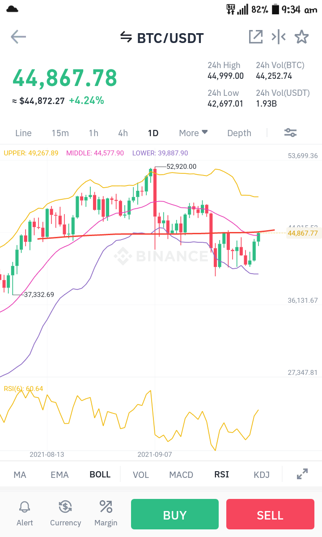
Task: Enable the MACD indicator
Action: click(181, 475)
